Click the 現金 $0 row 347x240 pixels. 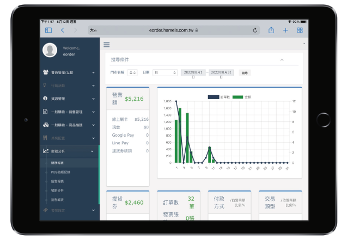point(130,127)
